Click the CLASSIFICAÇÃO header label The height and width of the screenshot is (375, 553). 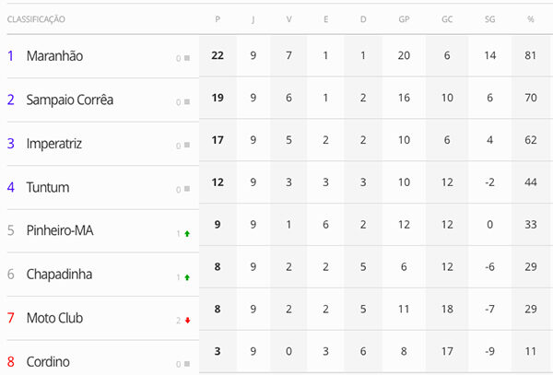pyautogui.click(x=36, y=19)
